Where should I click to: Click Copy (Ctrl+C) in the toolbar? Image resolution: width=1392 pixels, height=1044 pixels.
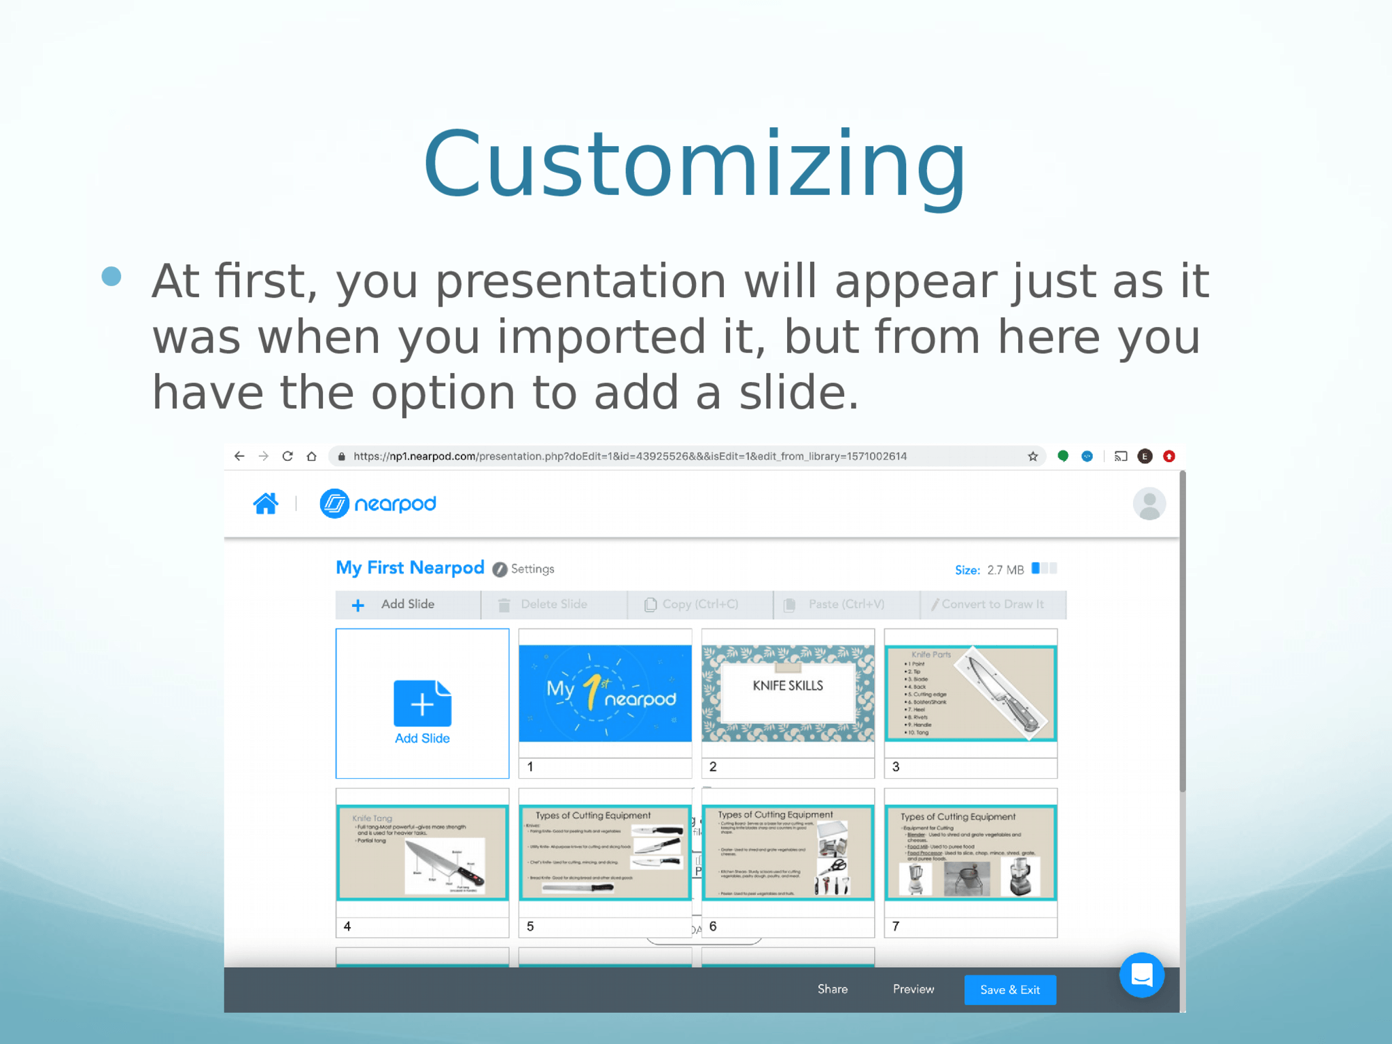pyautogui.click(x=700, y=604)
